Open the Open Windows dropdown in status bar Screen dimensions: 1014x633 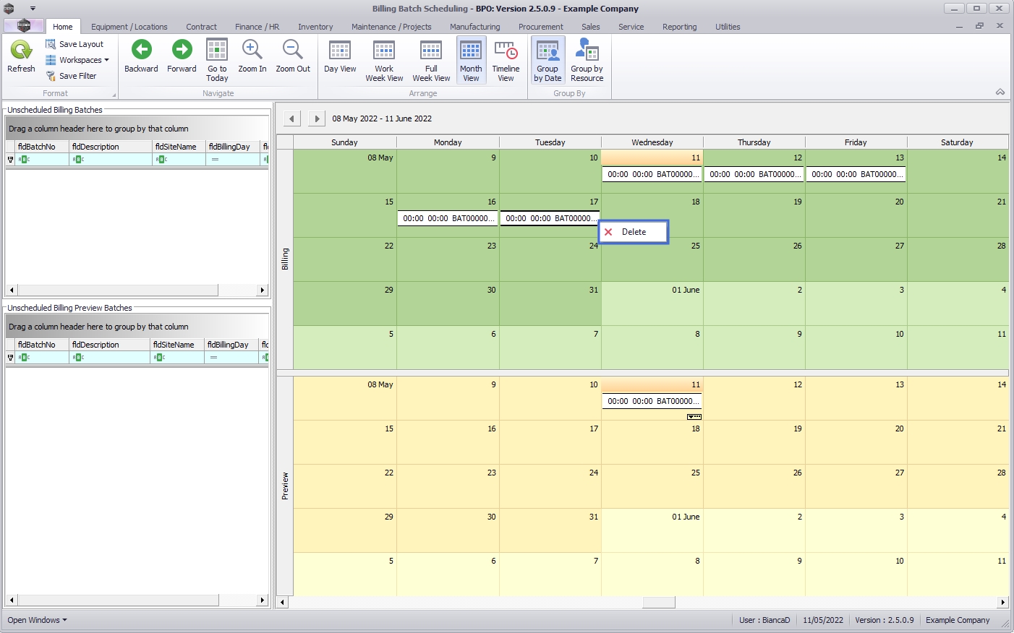point(37,620)
